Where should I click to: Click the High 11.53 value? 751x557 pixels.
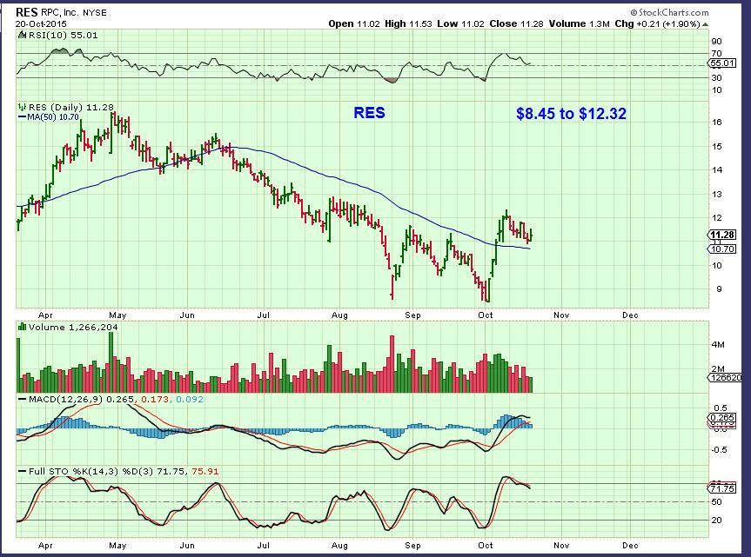coord(408,23)
